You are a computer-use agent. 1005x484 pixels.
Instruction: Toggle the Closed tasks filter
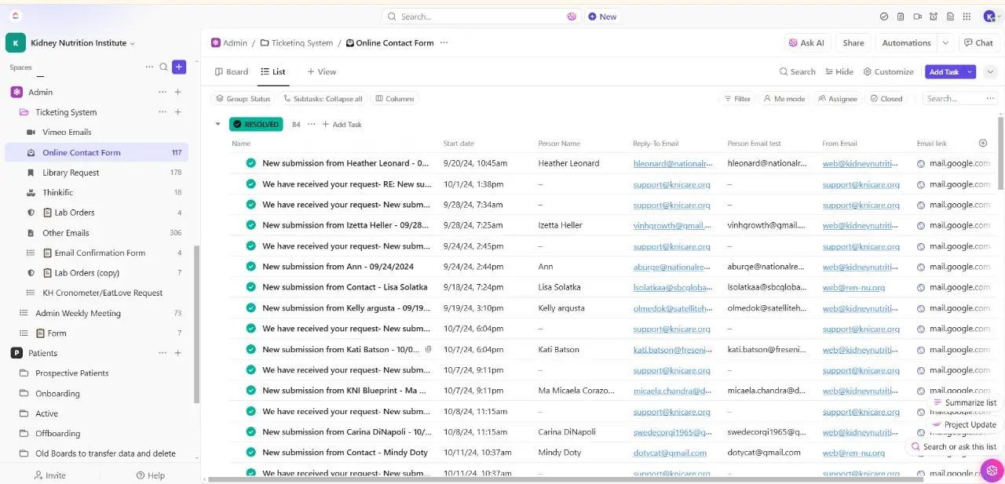(x=886, y=99)
